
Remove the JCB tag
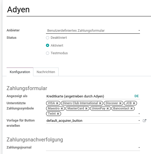point(134,103)
